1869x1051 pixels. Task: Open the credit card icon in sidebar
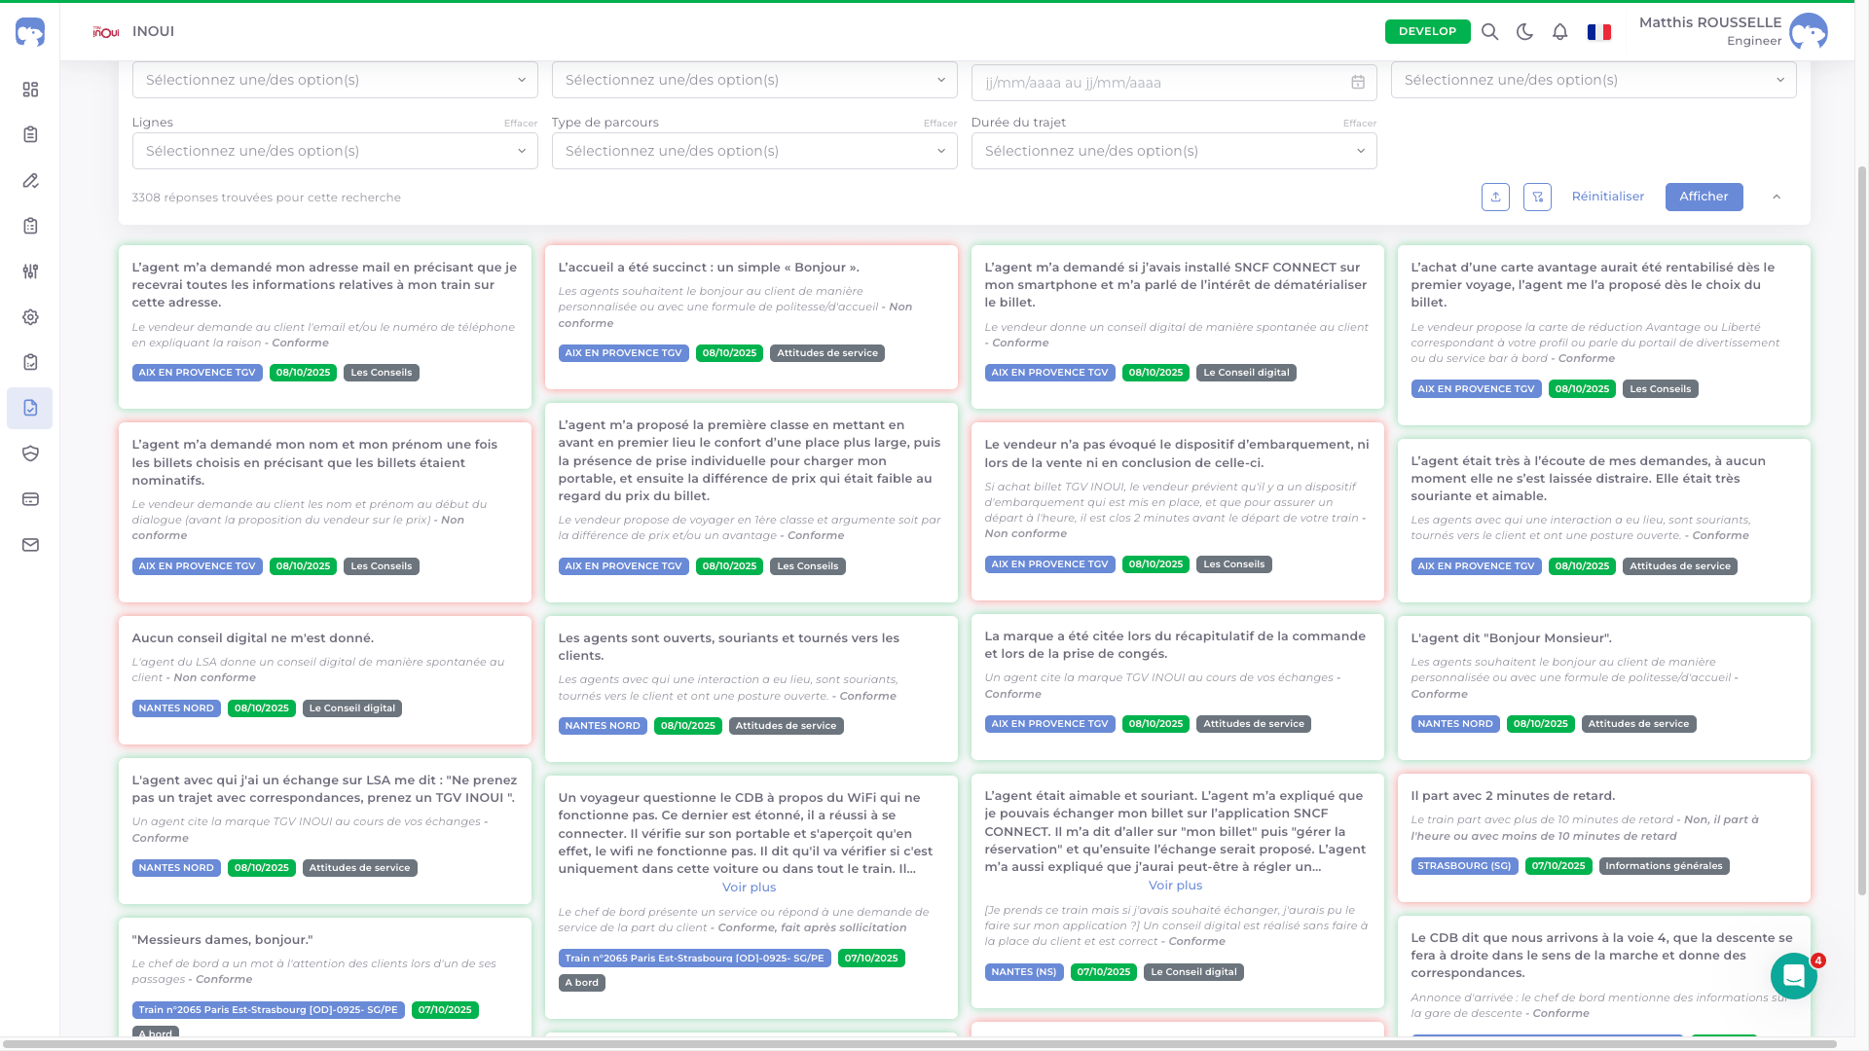pyautogui.click(x=30, y=499)
